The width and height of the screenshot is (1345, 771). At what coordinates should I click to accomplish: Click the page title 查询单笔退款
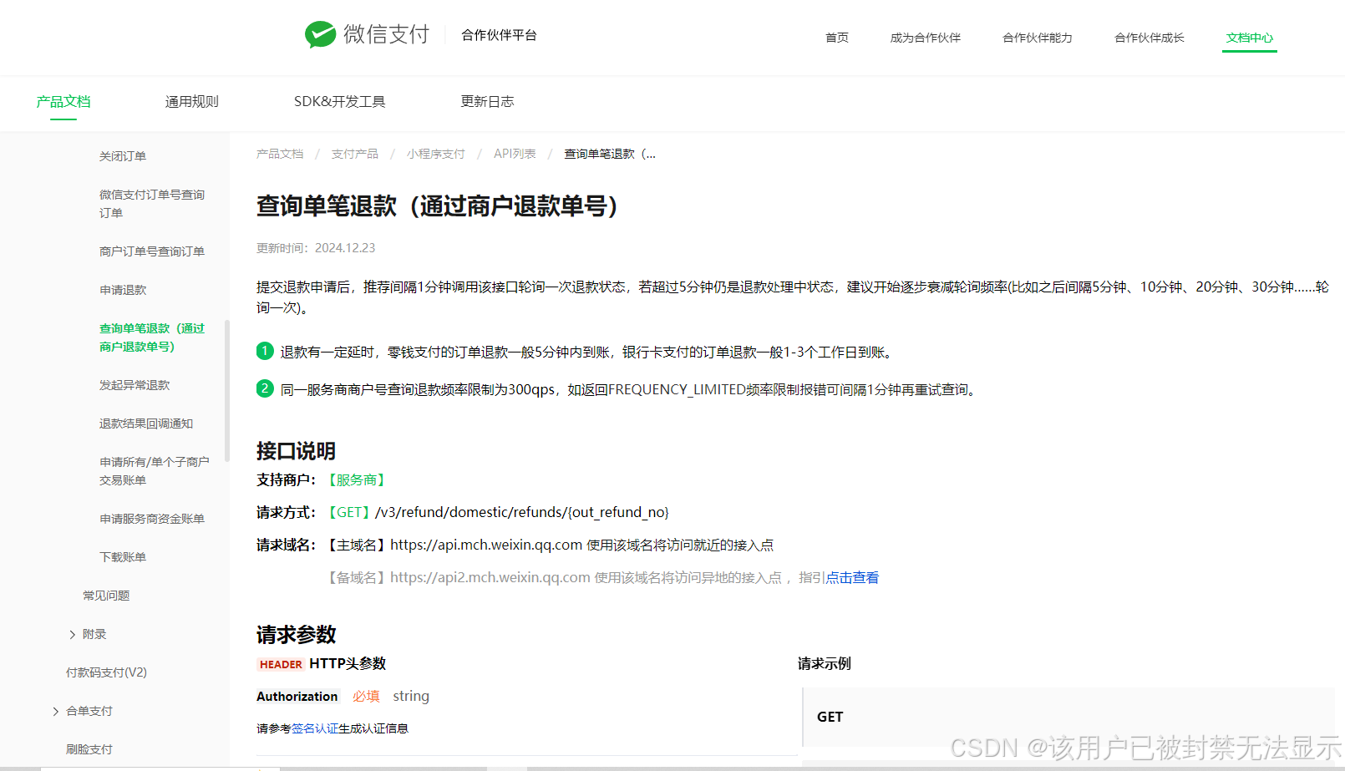click(x=438, y=206)
